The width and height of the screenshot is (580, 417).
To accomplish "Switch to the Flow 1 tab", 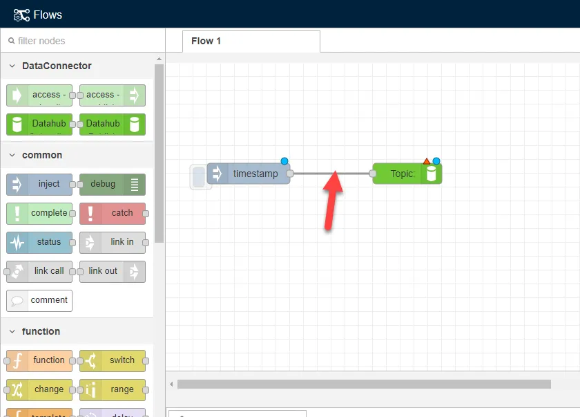I will [x=251, y=41].
